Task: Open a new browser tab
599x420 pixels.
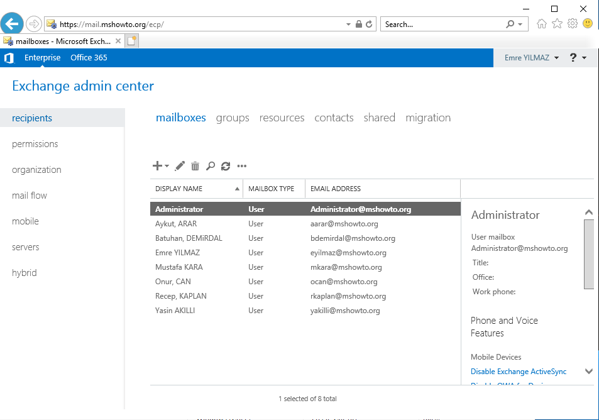Action: click(132, 41)
